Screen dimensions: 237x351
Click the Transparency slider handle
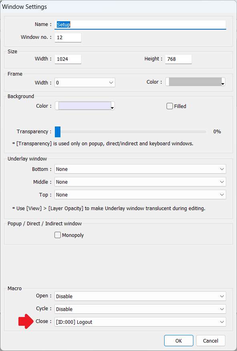pos(58,132)
